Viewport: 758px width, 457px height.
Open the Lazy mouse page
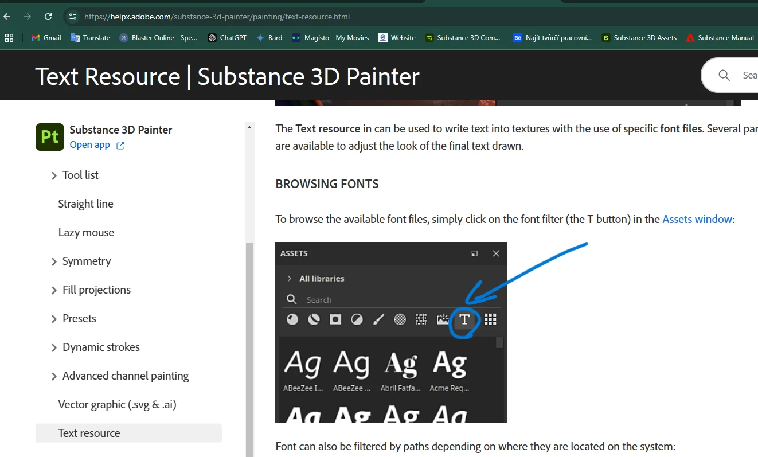(86, 232)
